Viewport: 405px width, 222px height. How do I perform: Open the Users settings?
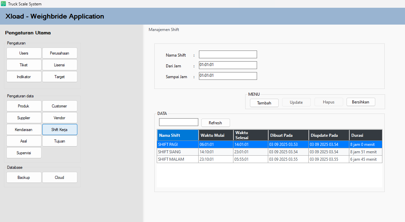[x=24, y=53]
